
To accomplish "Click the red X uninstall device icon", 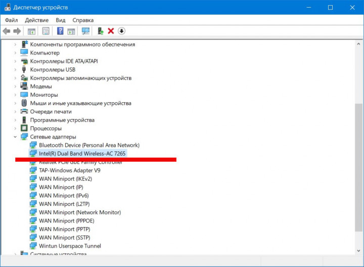I will 111,31.
